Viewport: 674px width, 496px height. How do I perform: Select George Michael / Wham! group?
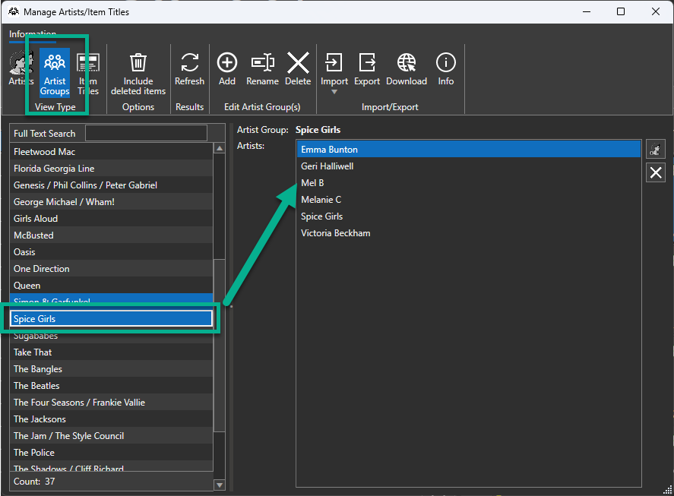[112, 202]
